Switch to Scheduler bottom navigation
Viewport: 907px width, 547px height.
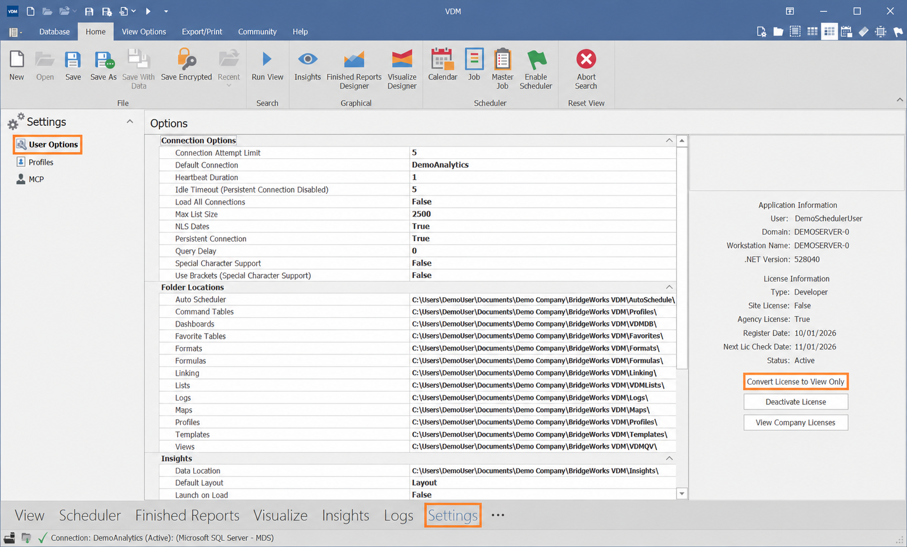pyautogui.click(x=90, y=515)
